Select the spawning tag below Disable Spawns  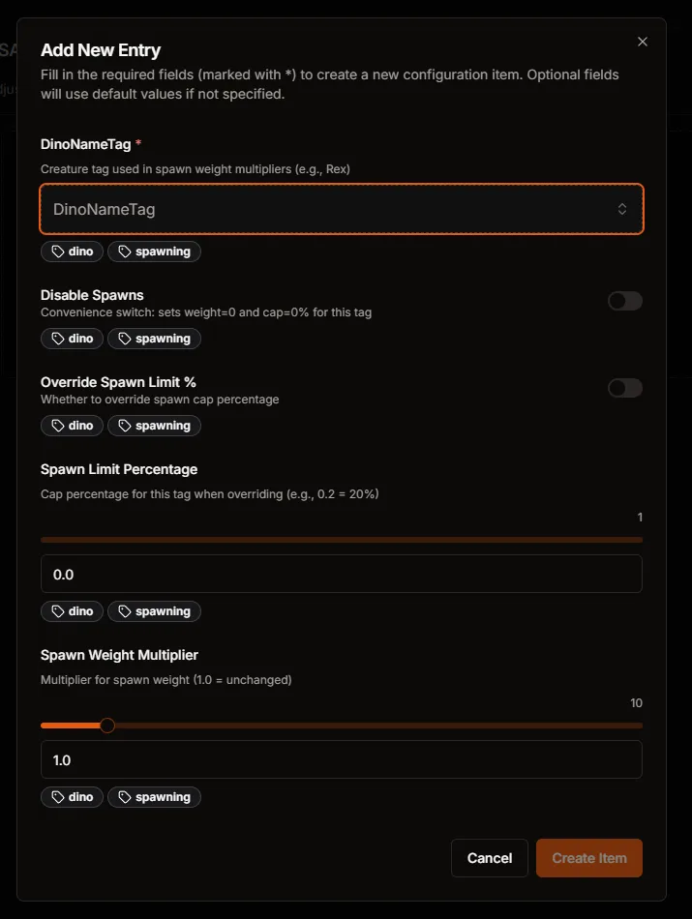click(154, 339)
